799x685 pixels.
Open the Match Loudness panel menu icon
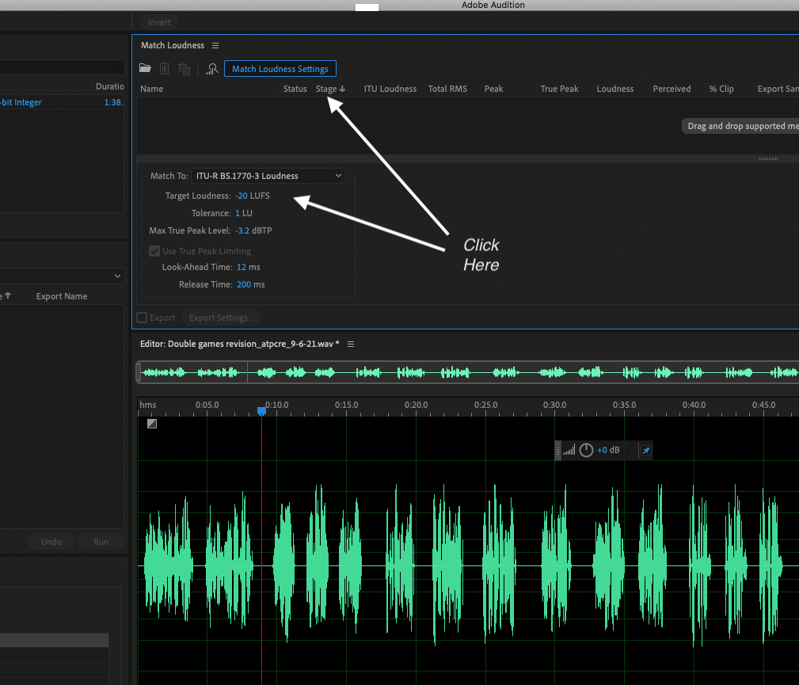click(215, 46)
